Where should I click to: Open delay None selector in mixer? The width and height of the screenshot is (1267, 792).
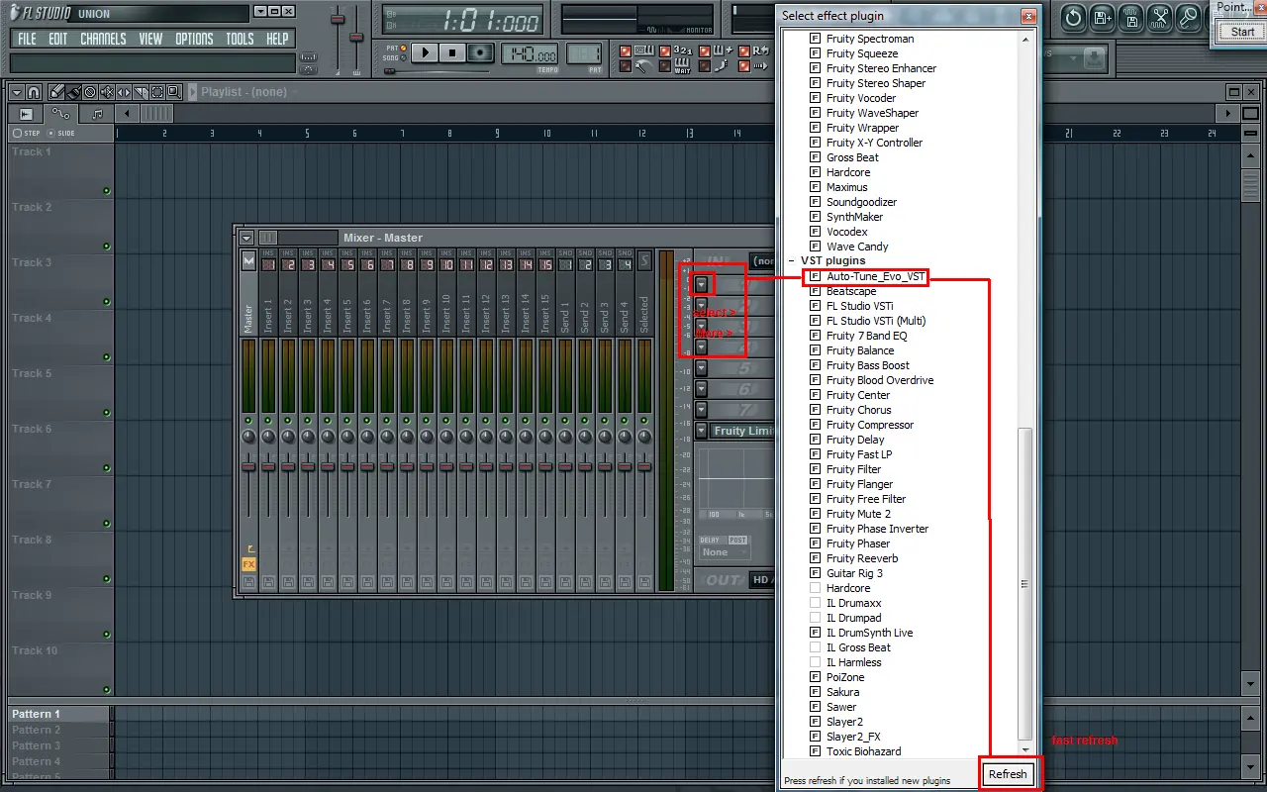tap(725, 551)
